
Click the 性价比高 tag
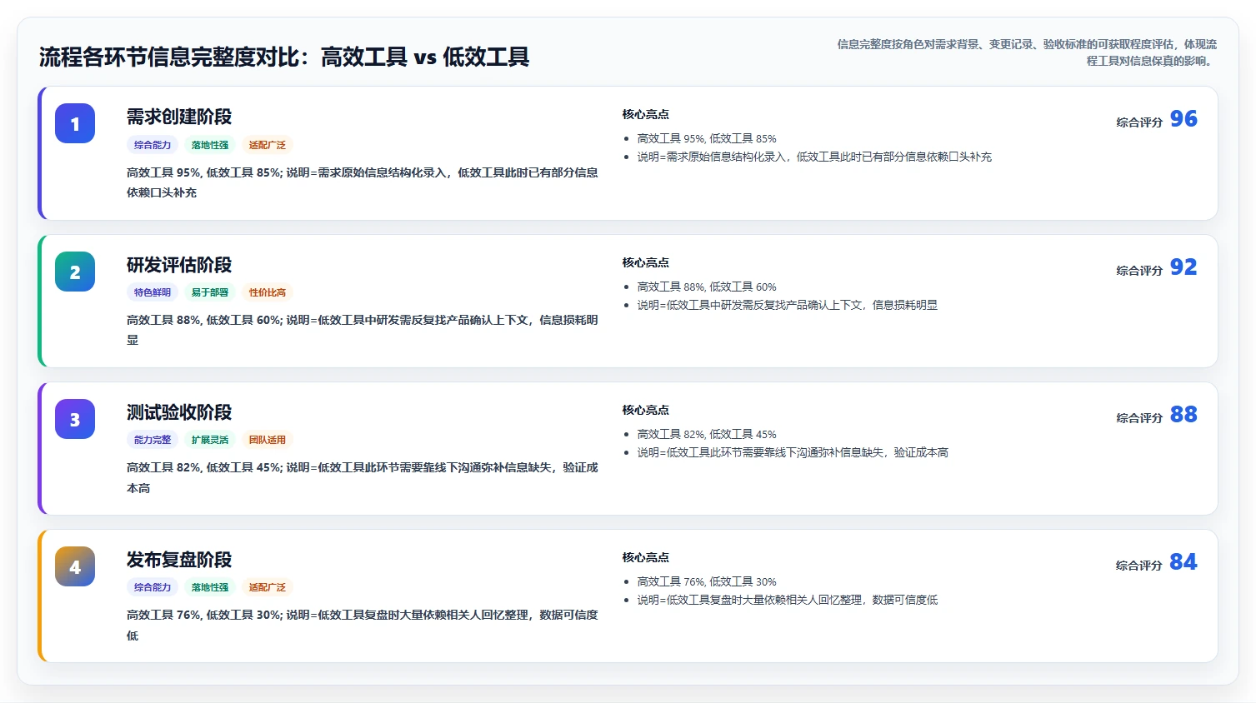pyautogui.click(x=268, y=292)
